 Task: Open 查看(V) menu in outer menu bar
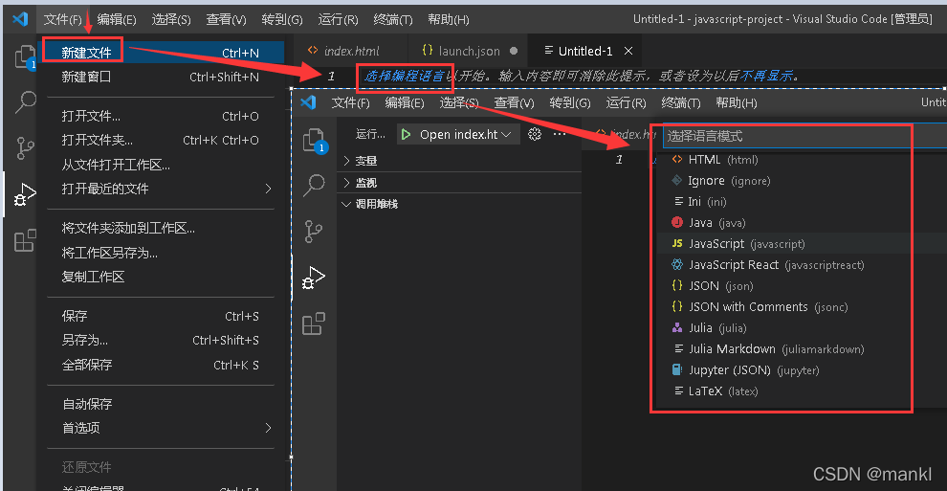pyautogui.click(x=226, y=19)
